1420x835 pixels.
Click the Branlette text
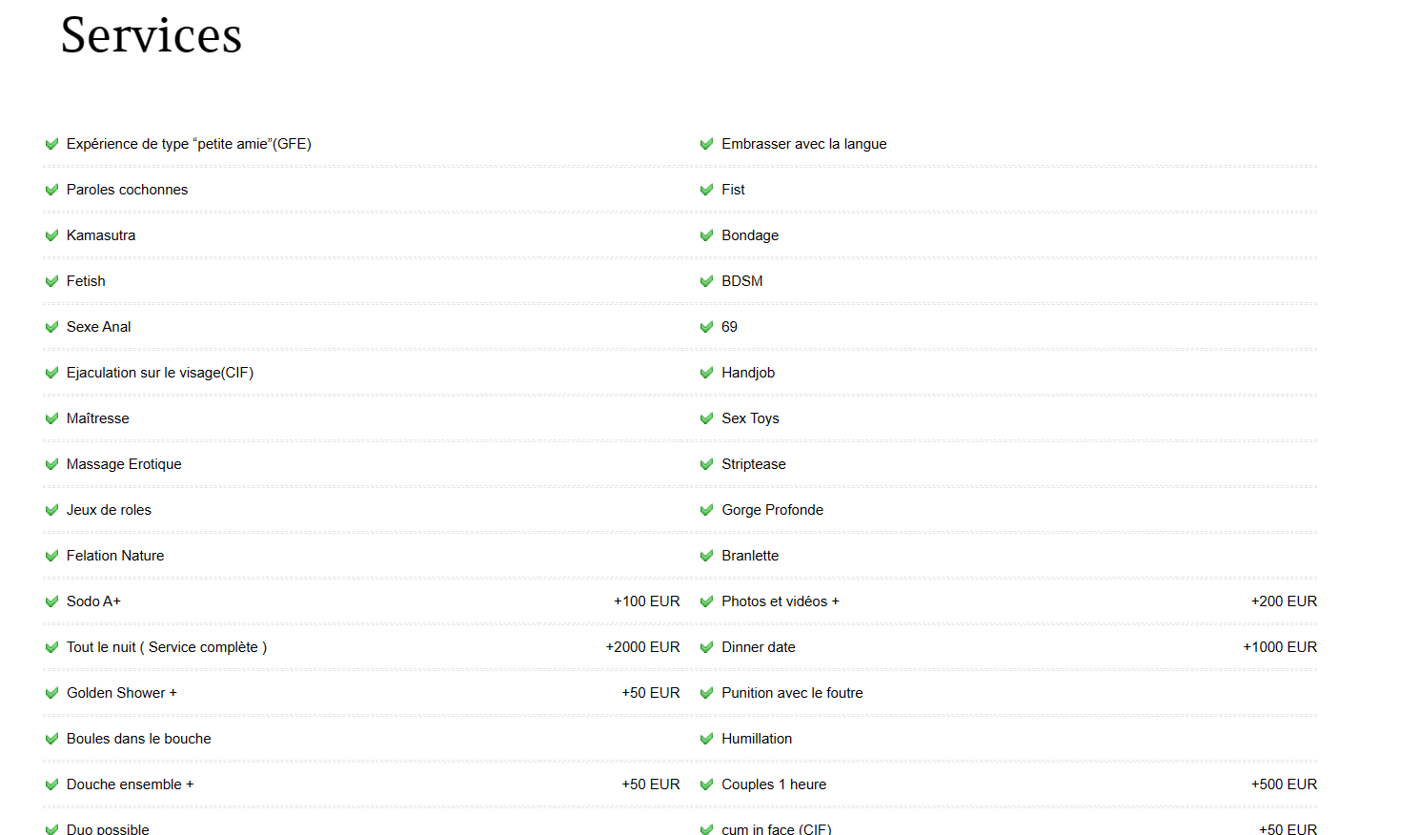point(750,556)
